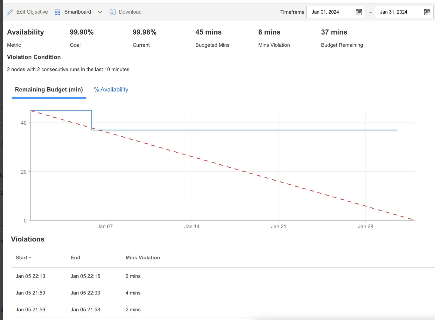Click the End column header in Violations
Viewport: 435px width, 320px height.
[75, 258]
